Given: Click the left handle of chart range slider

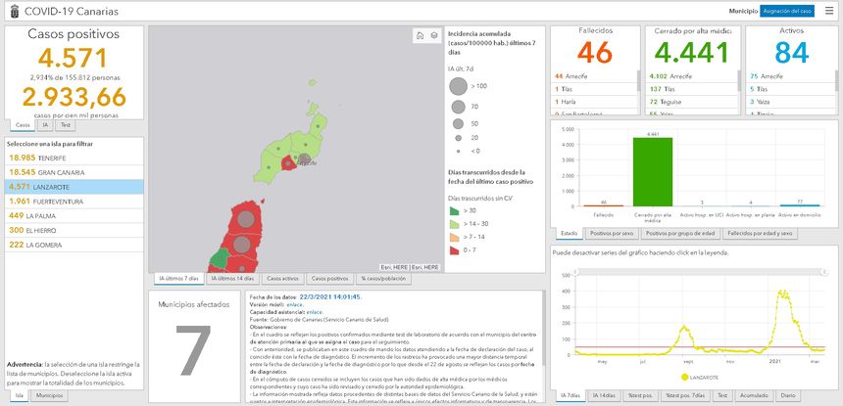Looking at the screenshot, I should (575, 272).
